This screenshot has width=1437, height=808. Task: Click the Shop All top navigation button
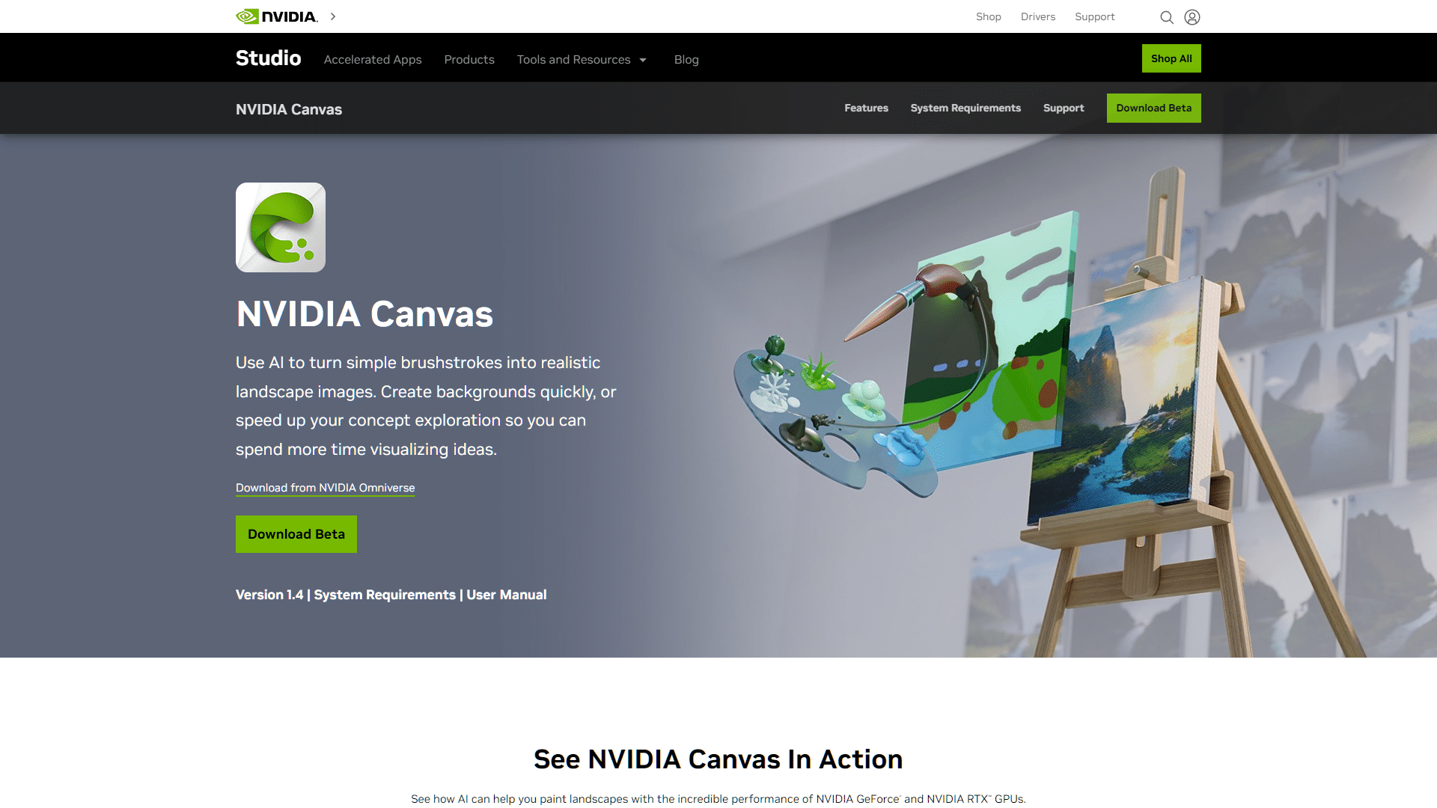click(x=1171, y=58)
